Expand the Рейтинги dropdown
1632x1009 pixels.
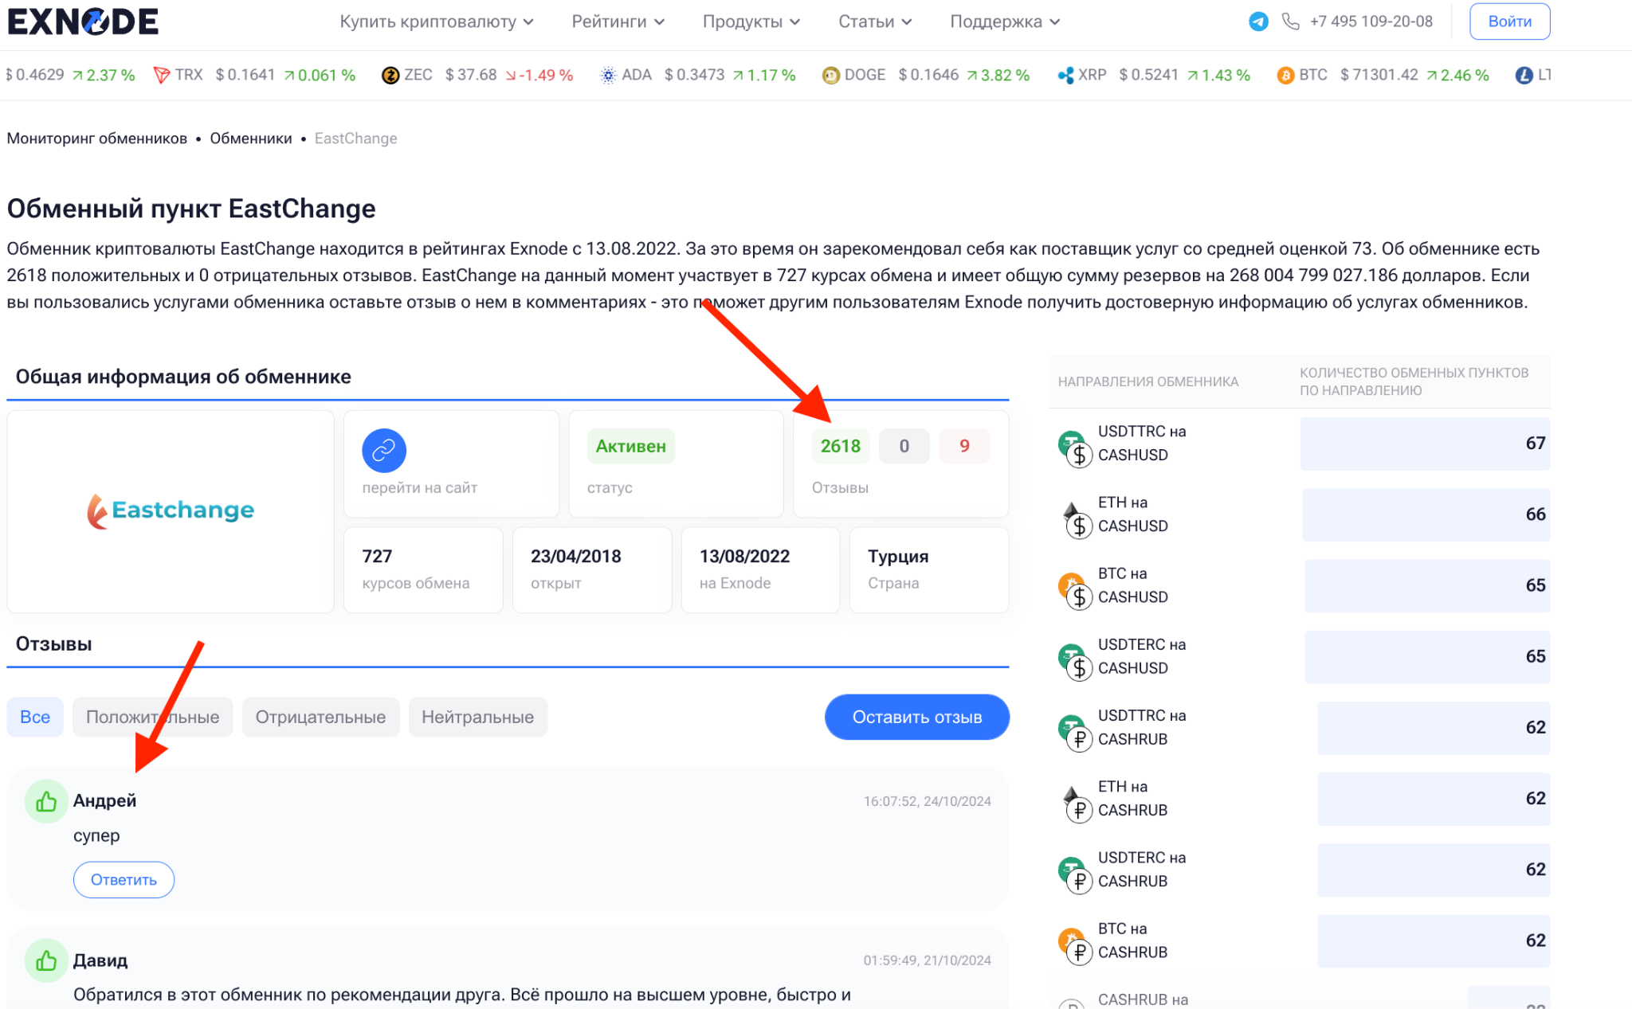(618, 22)
